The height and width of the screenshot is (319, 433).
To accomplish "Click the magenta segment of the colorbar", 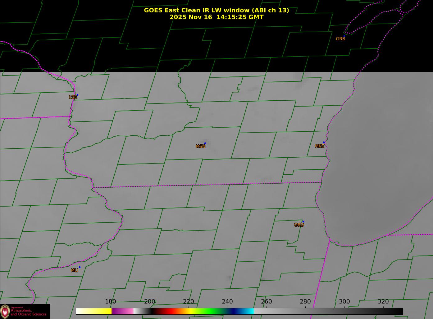I will [123, 311].
